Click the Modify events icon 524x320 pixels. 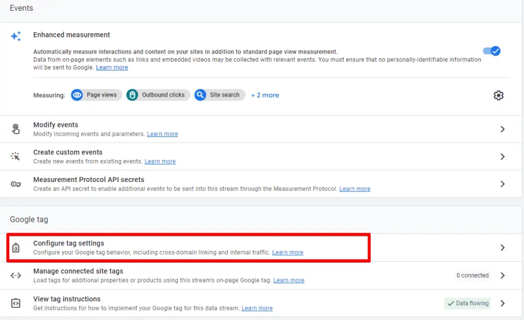point(16,129)
